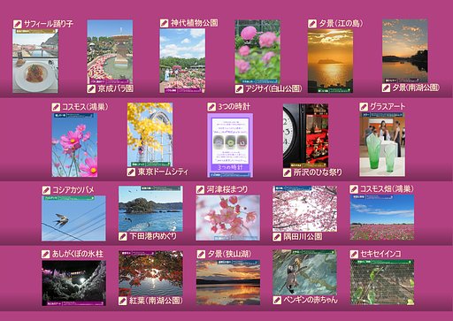Screen dimensions: 453x321
Task: Click the pencil icon beside セキセイインコ
Action: pyautogui.click(x=354, y=254)
